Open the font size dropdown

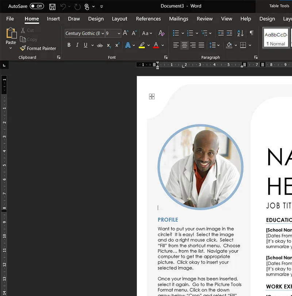click(x=119, y=34)
